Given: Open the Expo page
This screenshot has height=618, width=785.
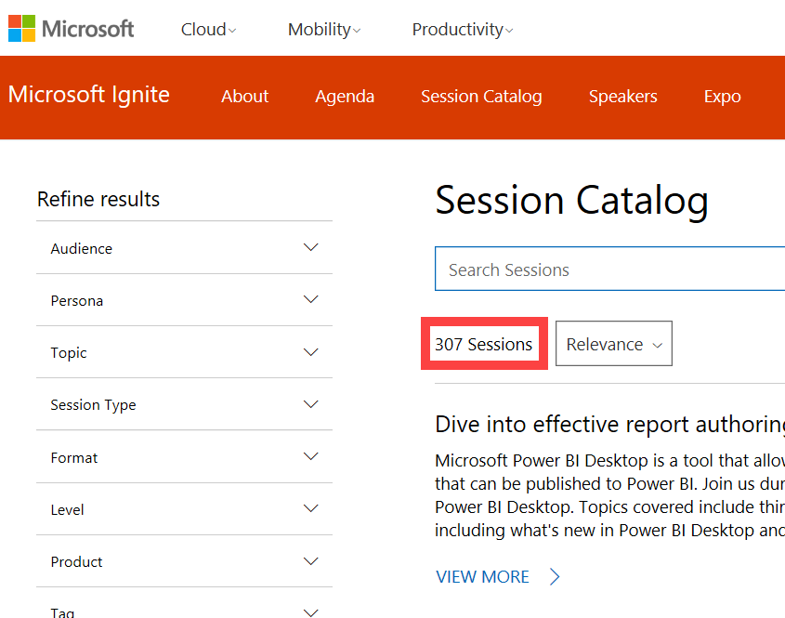Looking at the screenshot, I should 722,97.
